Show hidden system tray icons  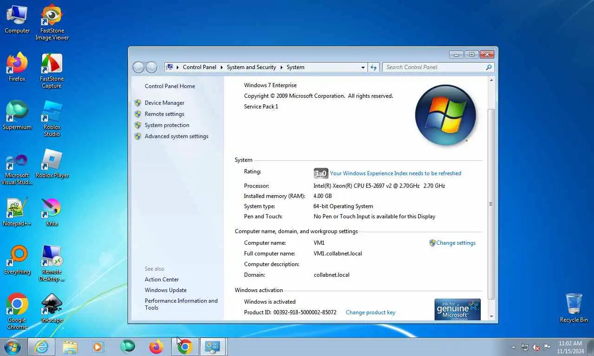point(513,347)
